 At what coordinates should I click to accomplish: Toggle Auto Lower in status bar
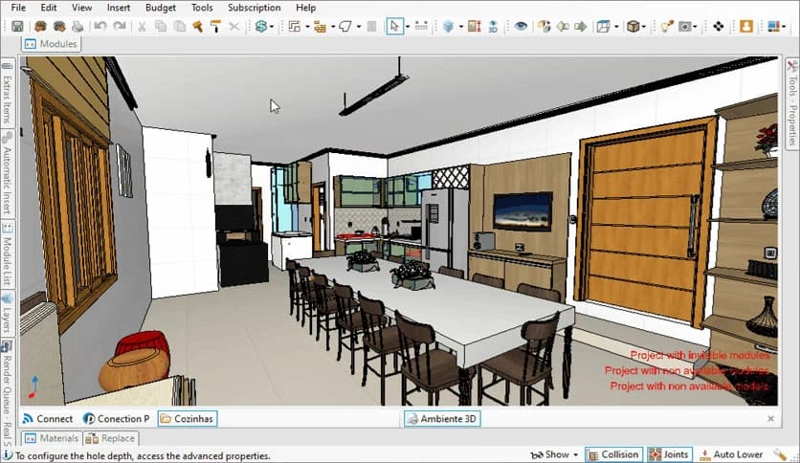[730, 455]
